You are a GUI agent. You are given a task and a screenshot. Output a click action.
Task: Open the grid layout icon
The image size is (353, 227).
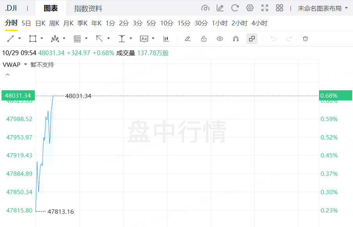point(279,8)
